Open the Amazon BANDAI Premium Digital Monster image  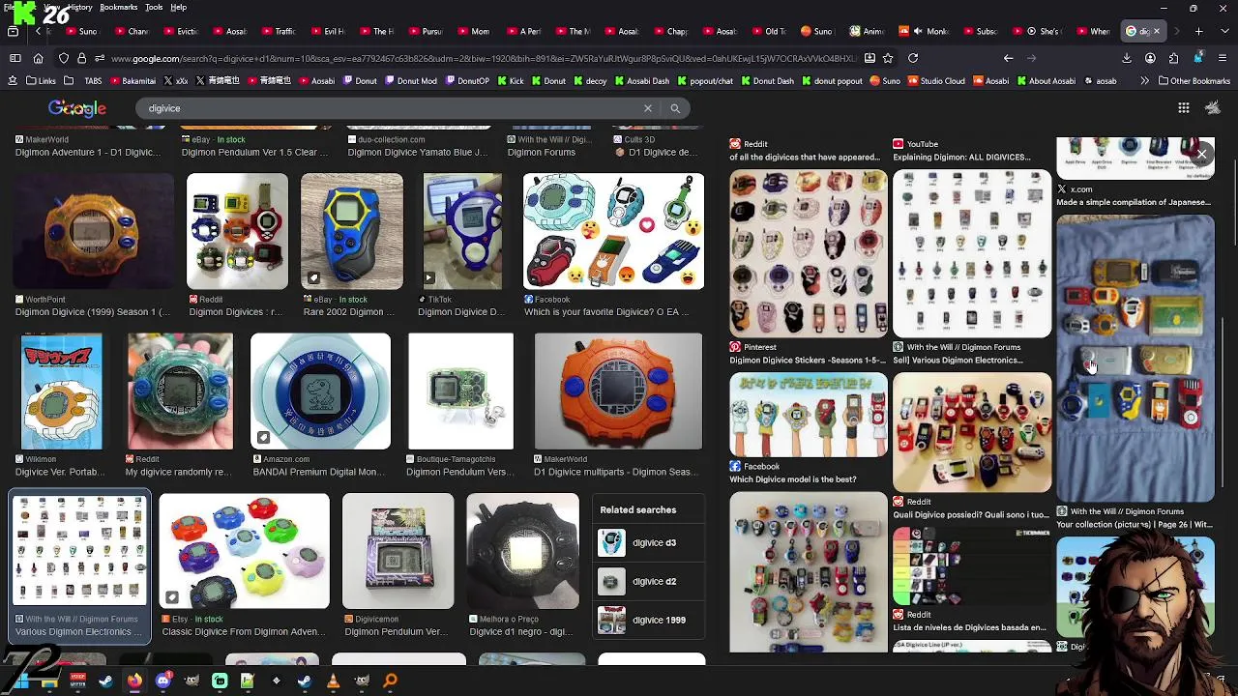320,391
